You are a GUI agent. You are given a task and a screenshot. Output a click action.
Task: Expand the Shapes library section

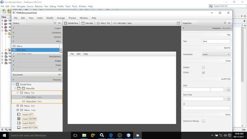click(37, 61)
